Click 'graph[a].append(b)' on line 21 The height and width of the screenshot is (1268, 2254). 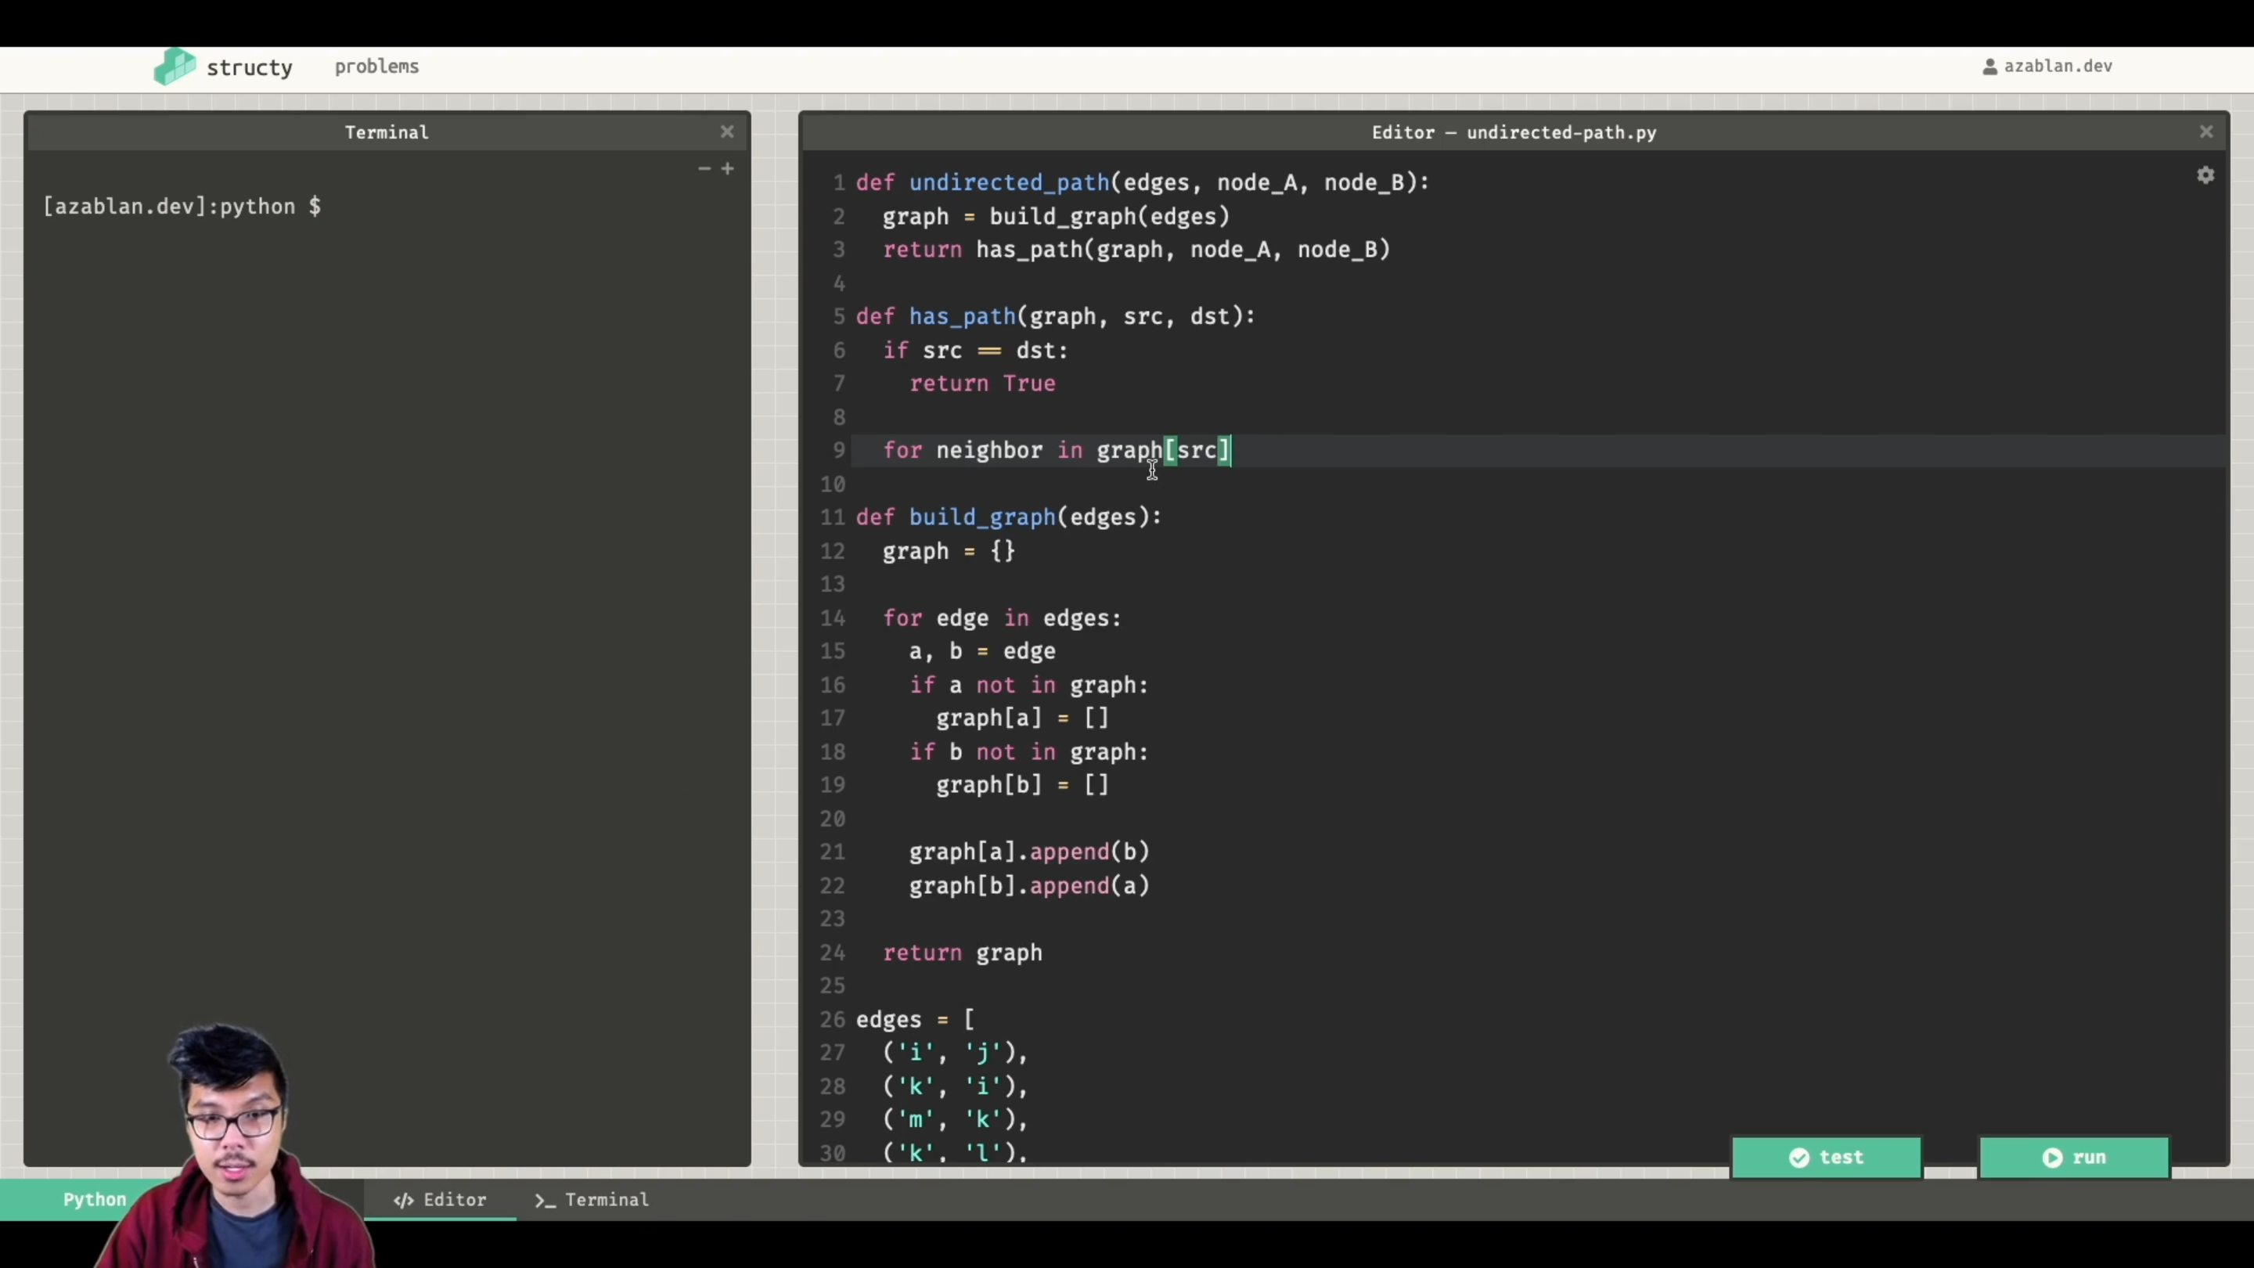(1029, 852)
